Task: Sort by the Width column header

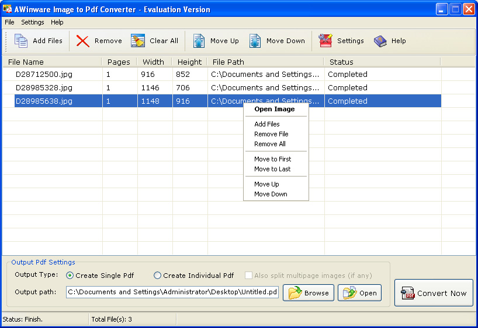Action: coord(154,62)
